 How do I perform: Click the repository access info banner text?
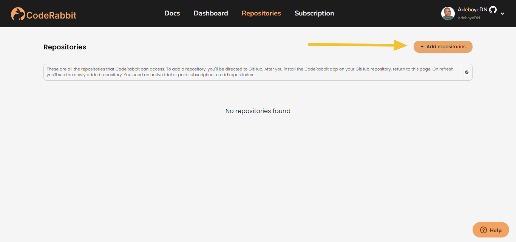[x=250, y=72]
